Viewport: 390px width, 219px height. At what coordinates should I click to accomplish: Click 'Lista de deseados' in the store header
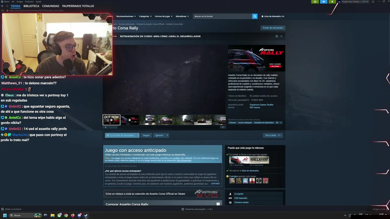click(x=273, y=16)
